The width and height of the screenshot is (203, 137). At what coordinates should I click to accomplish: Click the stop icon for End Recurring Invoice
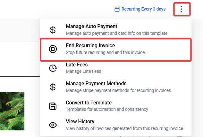click(53, 49)
